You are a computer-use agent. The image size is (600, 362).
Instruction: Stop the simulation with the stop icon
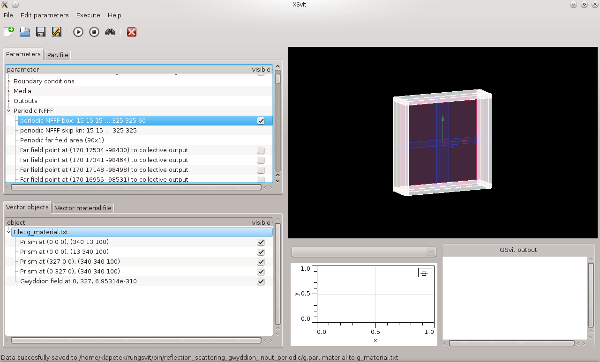(94, 32)
